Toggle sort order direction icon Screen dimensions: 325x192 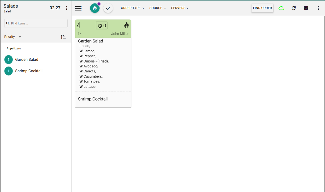(x=63, y=37)
